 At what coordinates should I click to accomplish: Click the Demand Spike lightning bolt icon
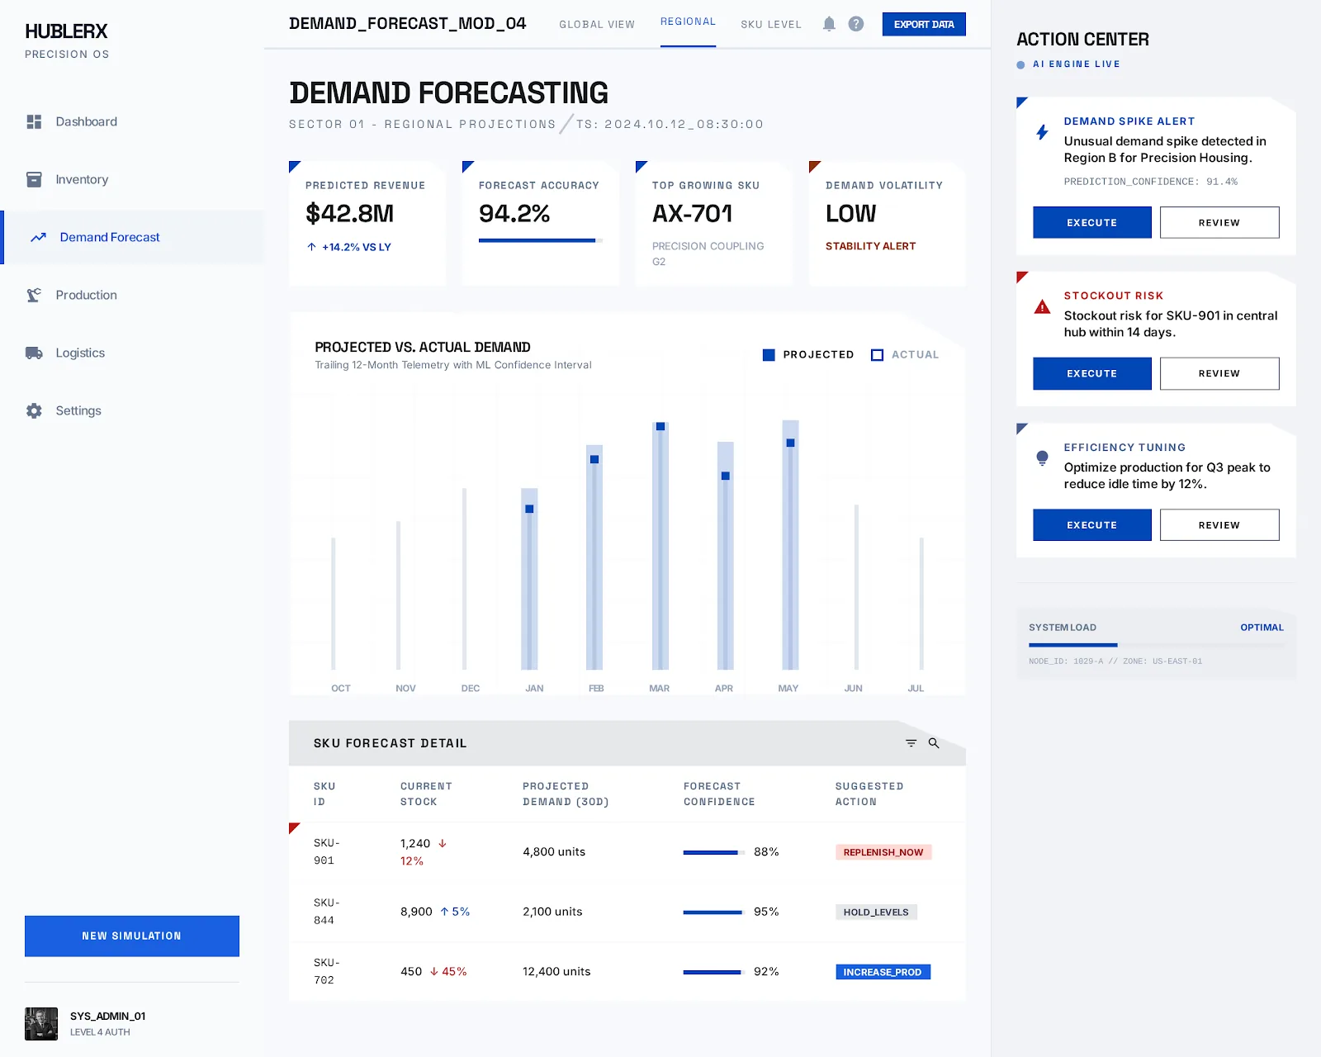[1043, 132]
